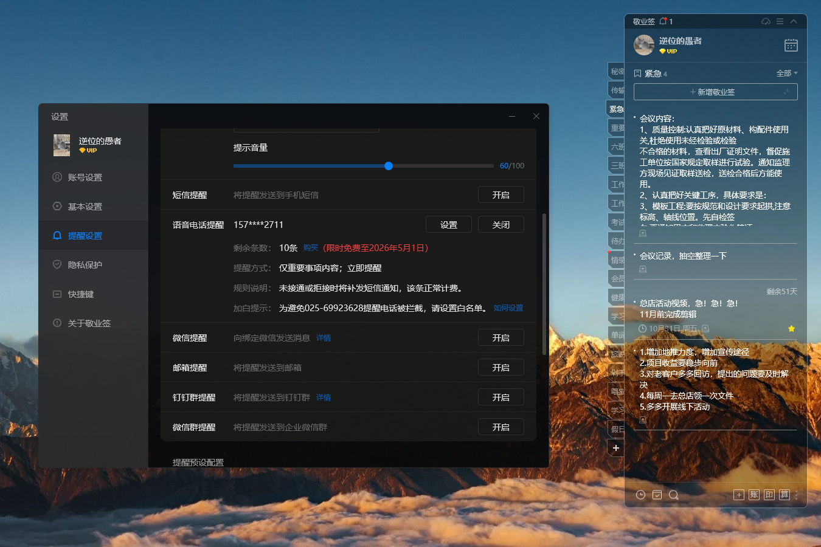Click the 新增敬业签 button
Viewport: 821px width, 547px height.
click(715, 92)
